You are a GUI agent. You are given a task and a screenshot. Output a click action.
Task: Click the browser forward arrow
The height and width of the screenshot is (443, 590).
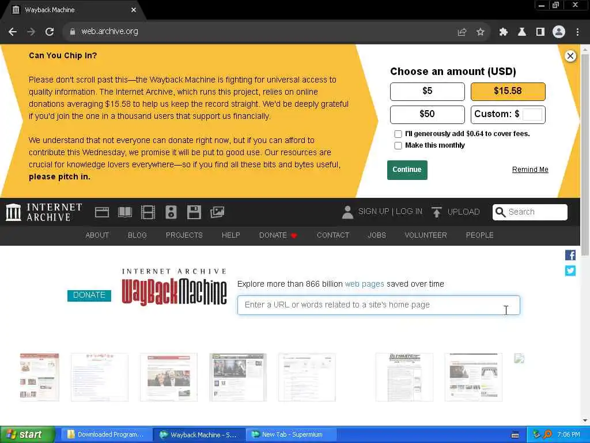[31, 32]
